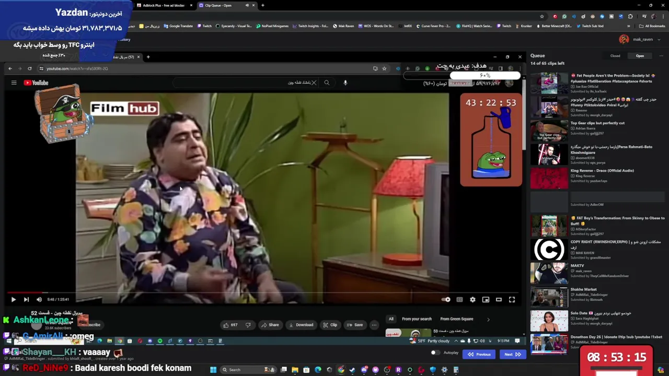
Task: Toggle subtitles in YouTube player
Action: click(459, 300)
